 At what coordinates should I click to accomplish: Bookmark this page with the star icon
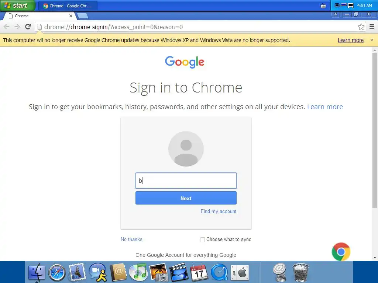(361, 27)
